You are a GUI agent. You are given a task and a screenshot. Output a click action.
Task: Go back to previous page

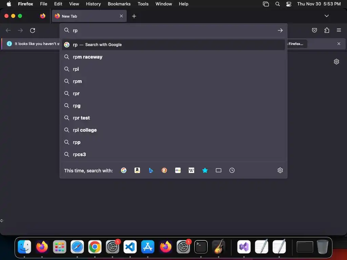(x=8, y=30)
